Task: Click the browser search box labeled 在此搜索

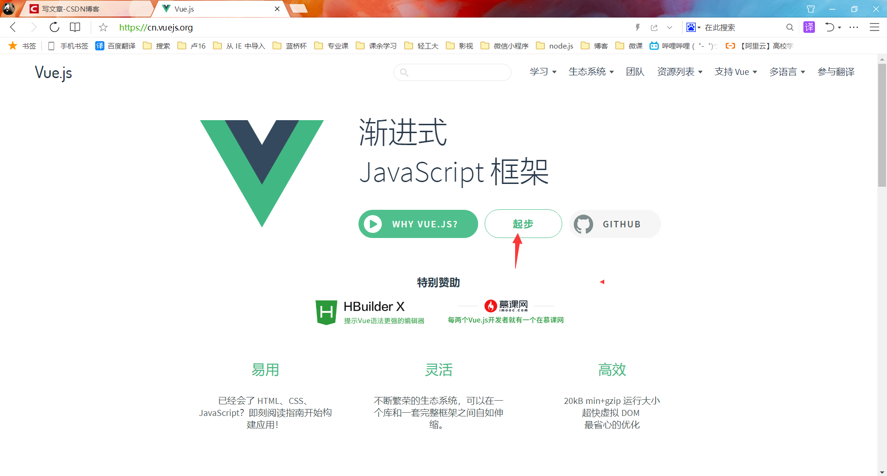Action: click(x=743, y=27)
